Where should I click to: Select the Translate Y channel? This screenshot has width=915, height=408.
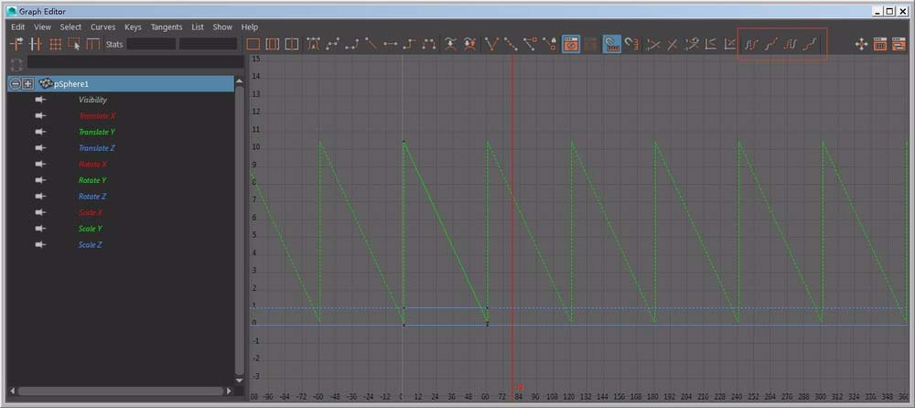[x=97, y=132]
